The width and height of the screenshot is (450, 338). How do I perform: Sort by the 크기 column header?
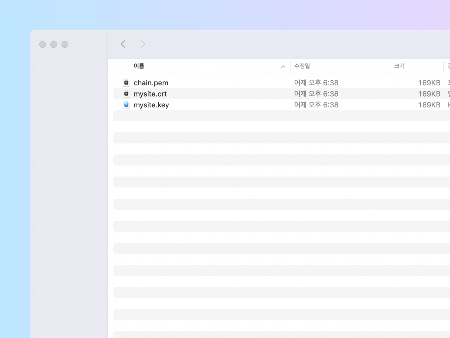tap(399, 66)
